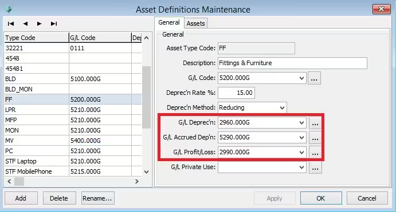Select the 4548 row
396x212 pixels.
click(73, 58)
